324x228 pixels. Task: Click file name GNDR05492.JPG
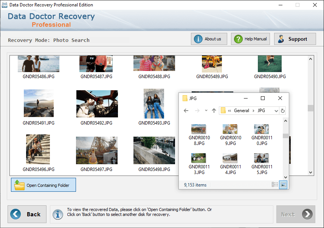96,123
